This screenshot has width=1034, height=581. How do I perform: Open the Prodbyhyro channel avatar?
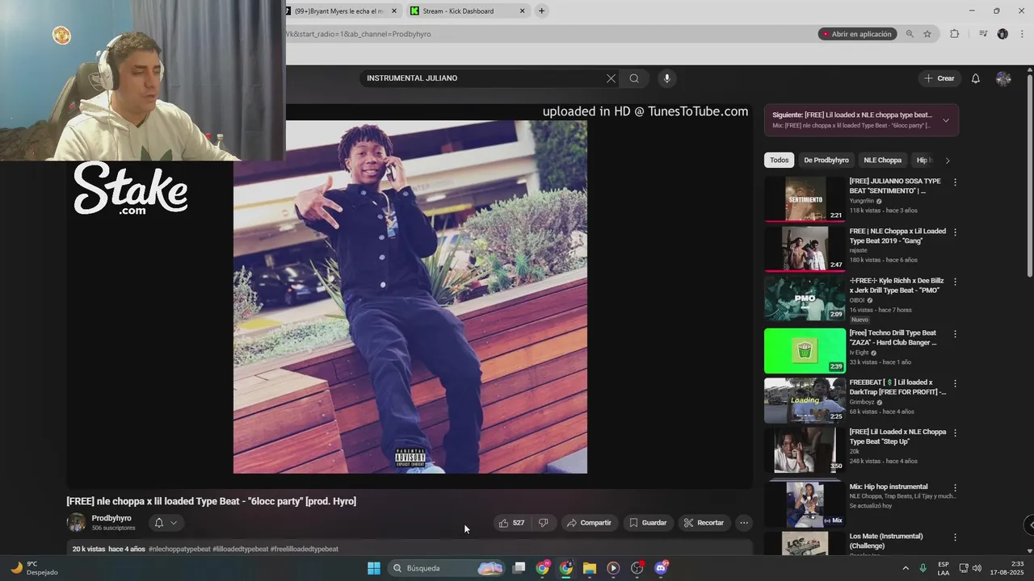click(x=76, y=523)
